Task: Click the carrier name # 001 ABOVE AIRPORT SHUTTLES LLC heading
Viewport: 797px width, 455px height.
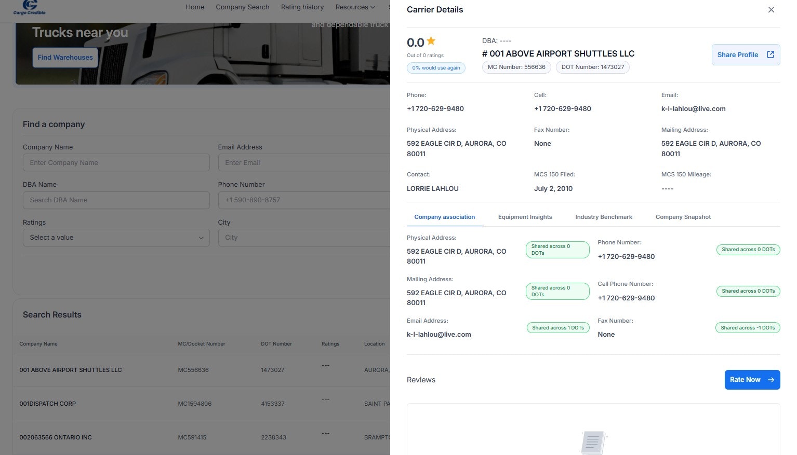Action: click(x=559, y=53)
